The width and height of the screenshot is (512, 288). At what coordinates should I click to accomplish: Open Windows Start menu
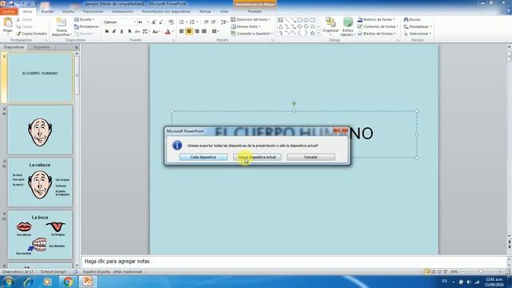pyautogui.click(x=8, y=282)
